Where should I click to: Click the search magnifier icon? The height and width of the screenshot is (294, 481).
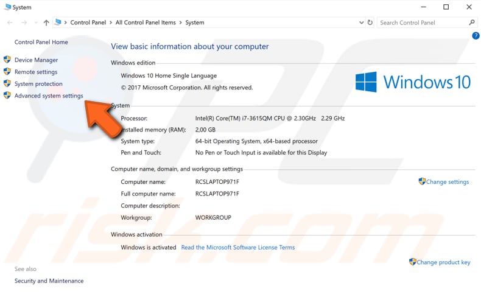pyautogui.click(x=472, y=23)
